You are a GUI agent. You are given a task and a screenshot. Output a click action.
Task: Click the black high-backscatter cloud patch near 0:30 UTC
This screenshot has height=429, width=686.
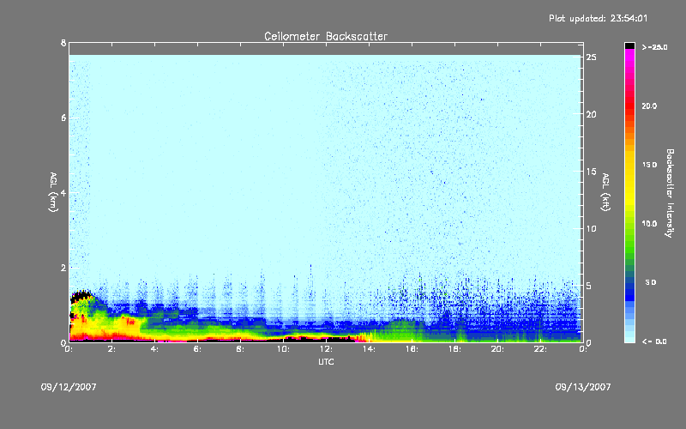tap(80, 295)
